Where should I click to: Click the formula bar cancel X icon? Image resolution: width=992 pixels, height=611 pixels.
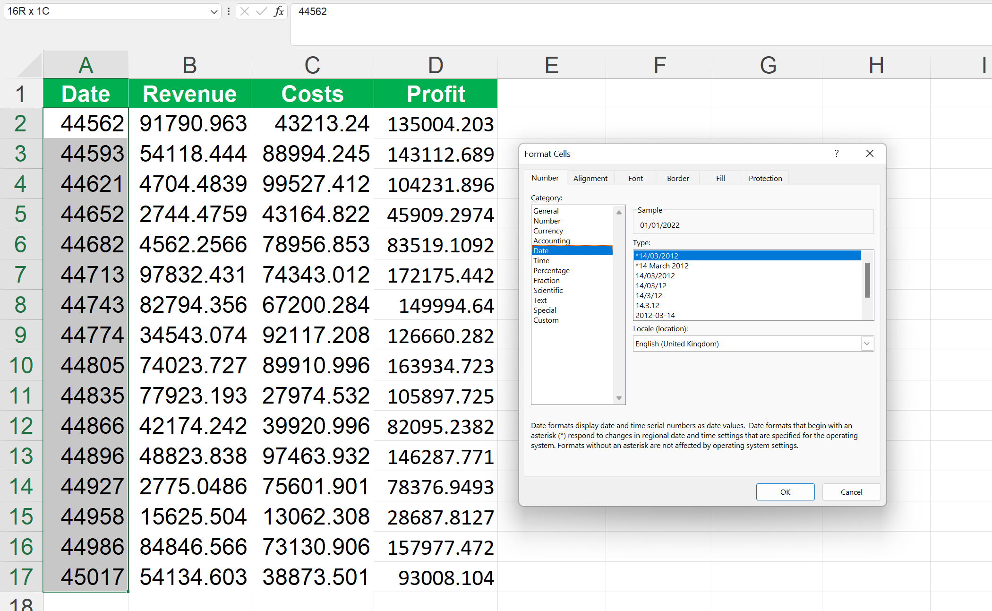245,11
